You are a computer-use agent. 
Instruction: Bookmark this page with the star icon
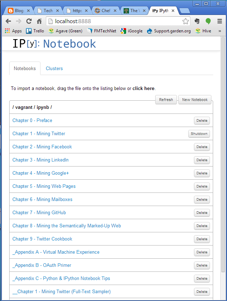coord(185,21)
